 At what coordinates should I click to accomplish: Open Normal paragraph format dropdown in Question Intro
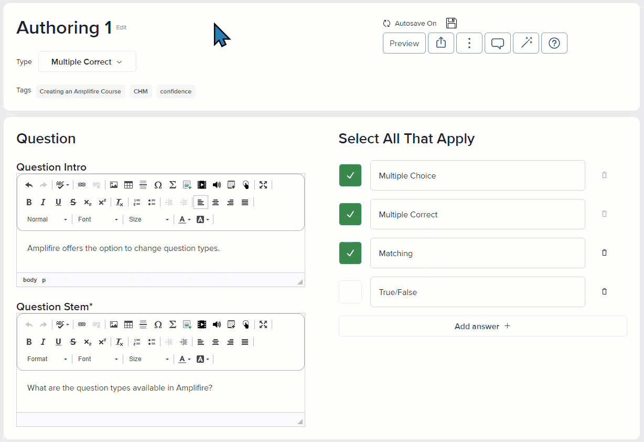click(47, 219)
